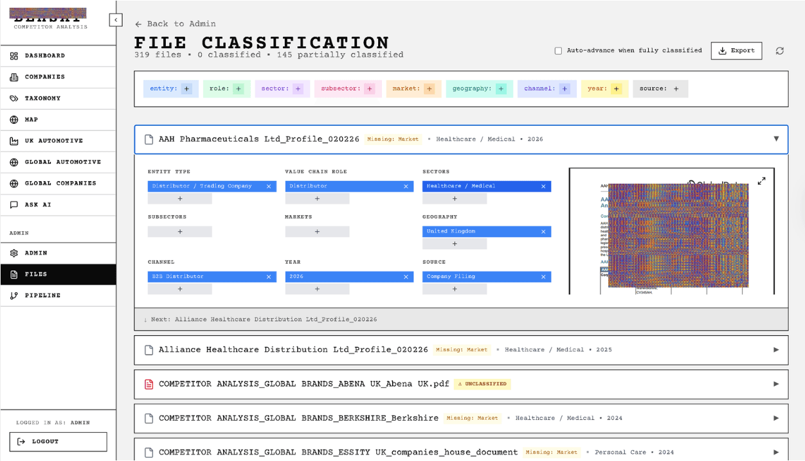Expand the Alliance Healthcare Distribution row
The height and width of the screenshot is (461, 805).
[x=776, y=350]
